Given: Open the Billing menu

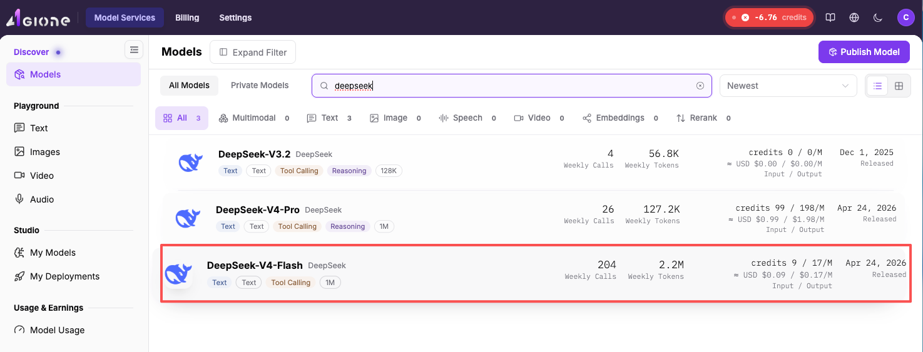Looking at the screenshot, I should (x=187, y=18).
